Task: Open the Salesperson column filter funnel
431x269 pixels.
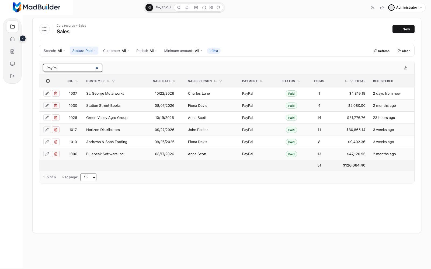Action: coord(221,81)
